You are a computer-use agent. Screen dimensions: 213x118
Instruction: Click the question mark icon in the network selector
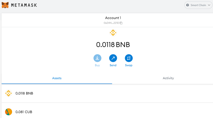(188, 5)
